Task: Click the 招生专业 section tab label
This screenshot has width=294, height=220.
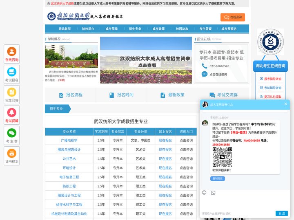Action: (x=56, y=109)
